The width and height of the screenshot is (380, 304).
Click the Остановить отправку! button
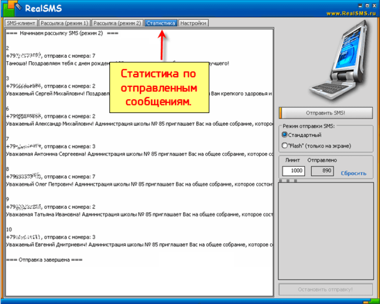point(325,289)
